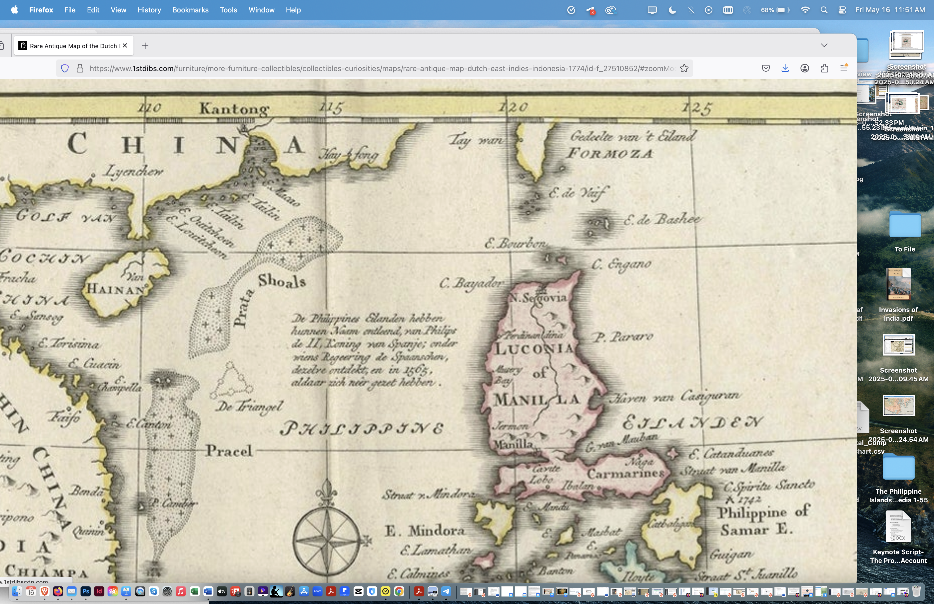This screenshot has height=604, width=934.
Task: Open Control Center in menu bar
Action: [842, 10]
